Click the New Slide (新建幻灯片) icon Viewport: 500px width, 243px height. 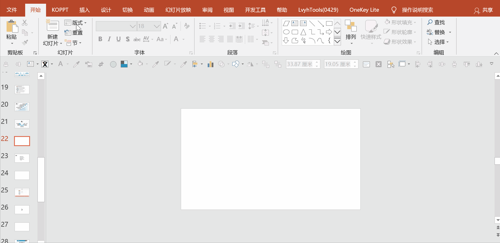click(x=53, y=26)
